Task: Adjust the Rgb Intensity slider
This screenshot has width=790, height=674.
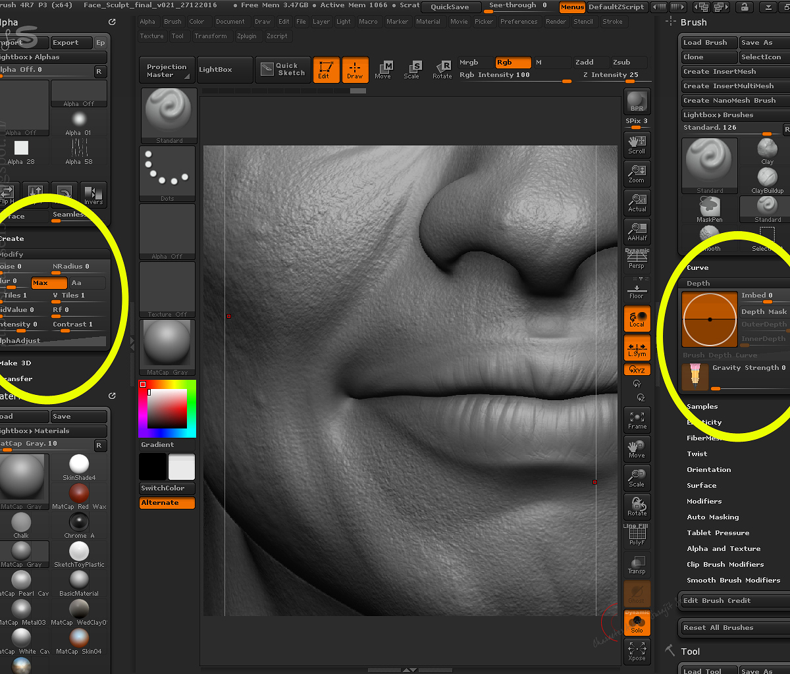Action: tap(515, 76)
